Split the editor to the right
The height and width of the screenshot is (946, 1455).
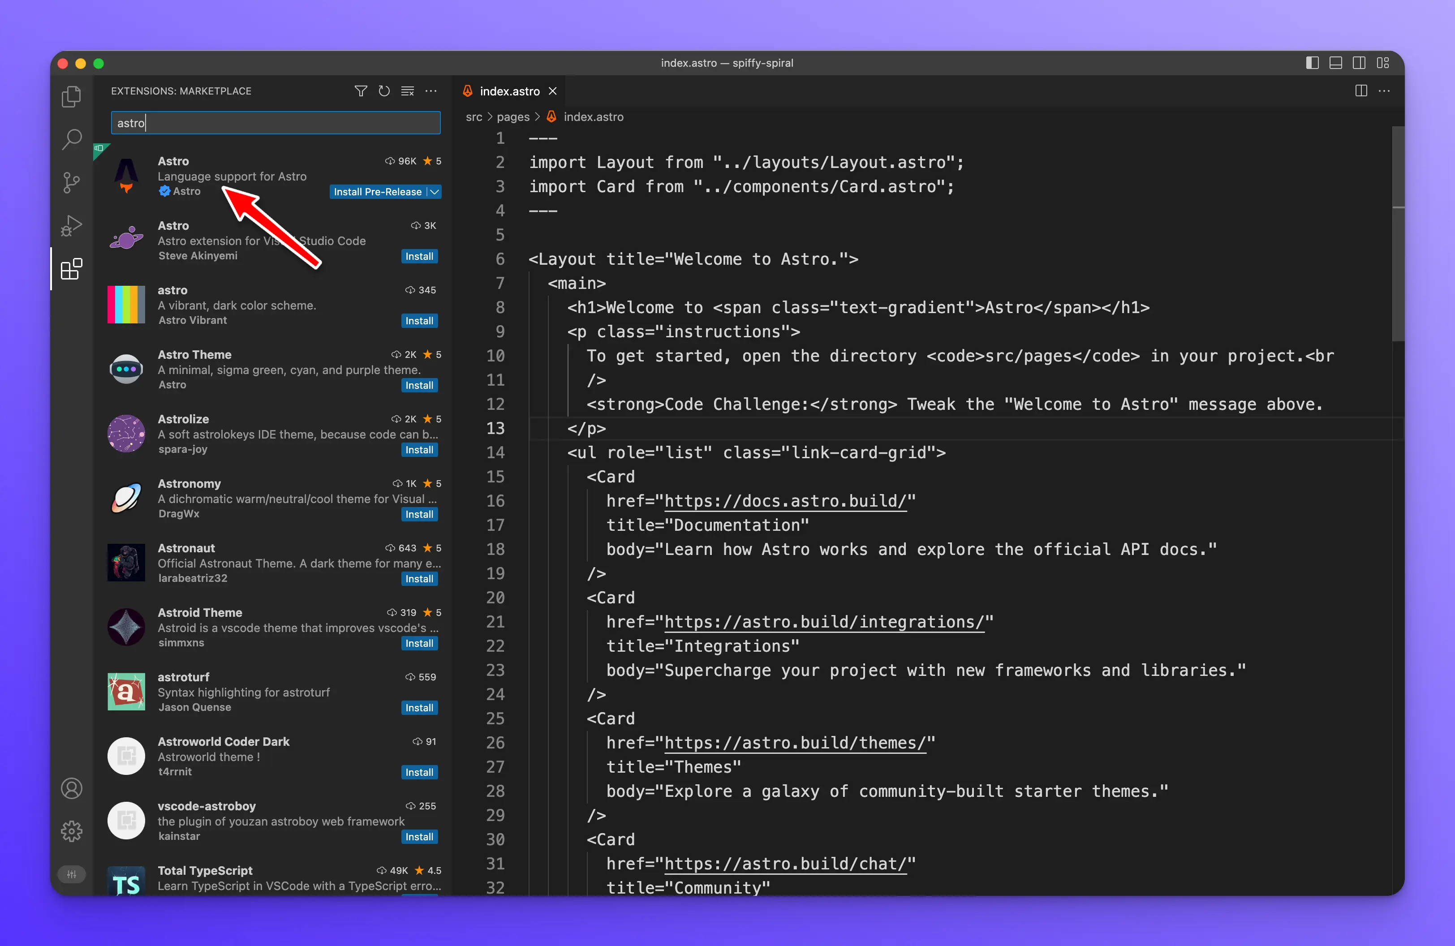[1361, 91]
